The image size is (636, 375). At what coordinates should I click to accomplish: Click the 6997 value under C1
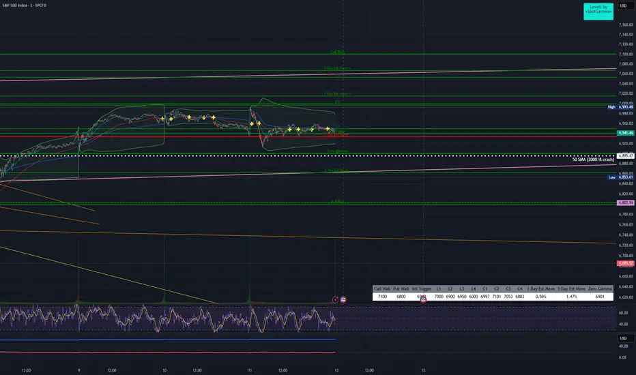tap(485, 297)
